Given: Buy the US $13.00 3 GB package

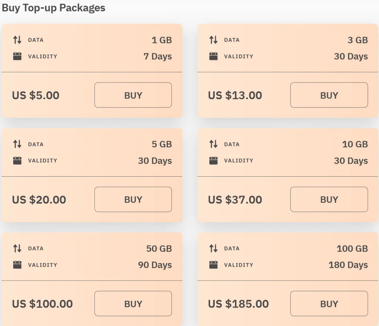Looking at the screenshot, I should [x=329, y=95].
